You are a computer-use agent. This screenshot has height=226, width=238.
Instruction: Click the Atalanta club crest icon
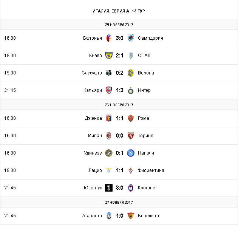tap(109, 216)
